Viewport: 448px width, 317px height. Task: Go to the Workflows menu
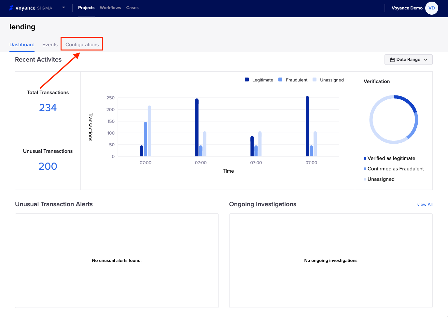point(110,8)
